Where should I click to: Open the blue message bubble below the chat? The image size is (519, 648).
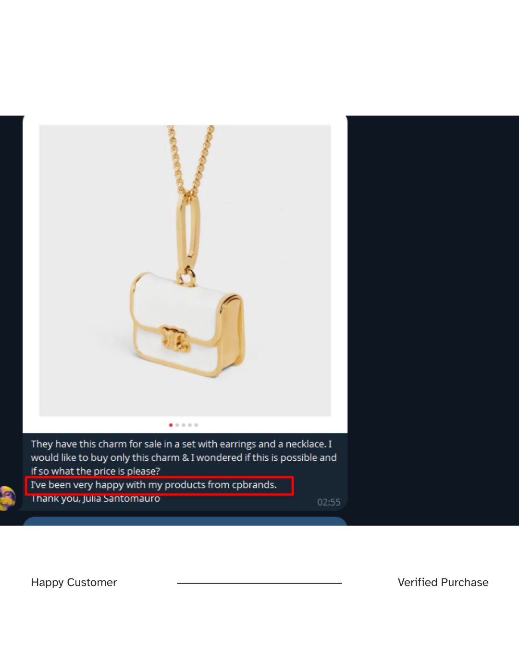[185, 521]
